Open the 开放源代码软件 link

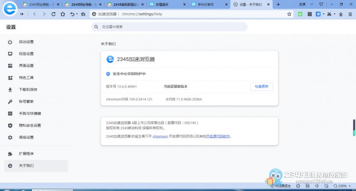218,136
